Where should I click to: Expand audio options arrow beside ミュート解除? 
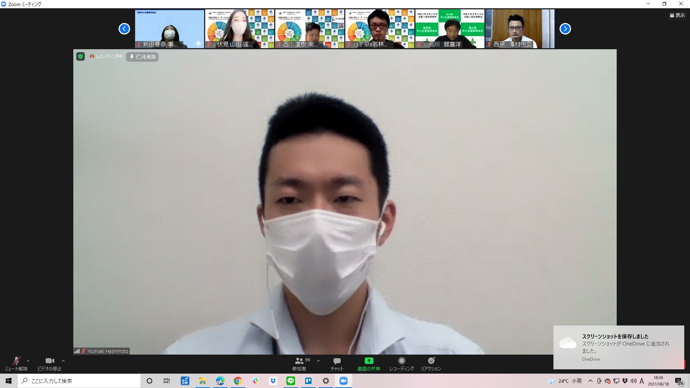28,361
